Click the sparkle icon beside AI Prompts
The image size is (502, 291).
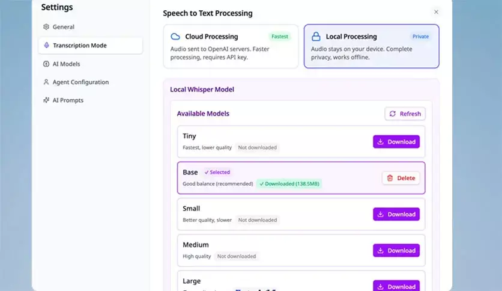(46, 100)
